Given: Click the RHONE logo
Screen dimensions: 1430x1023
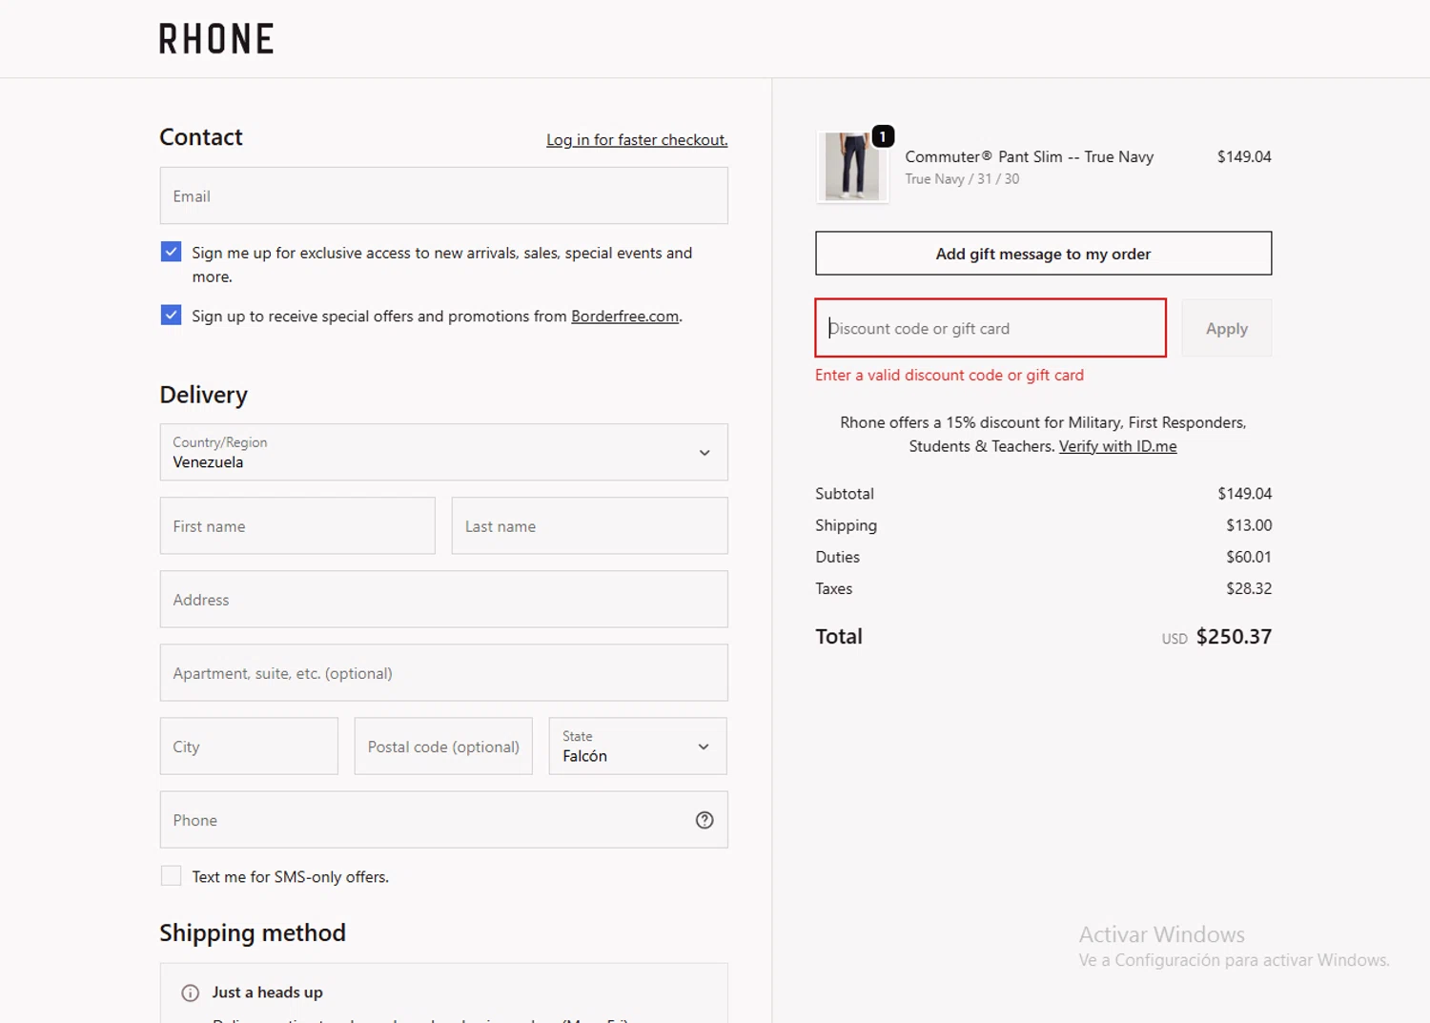Looking at the screenshot, I should [x=216, y=39].
